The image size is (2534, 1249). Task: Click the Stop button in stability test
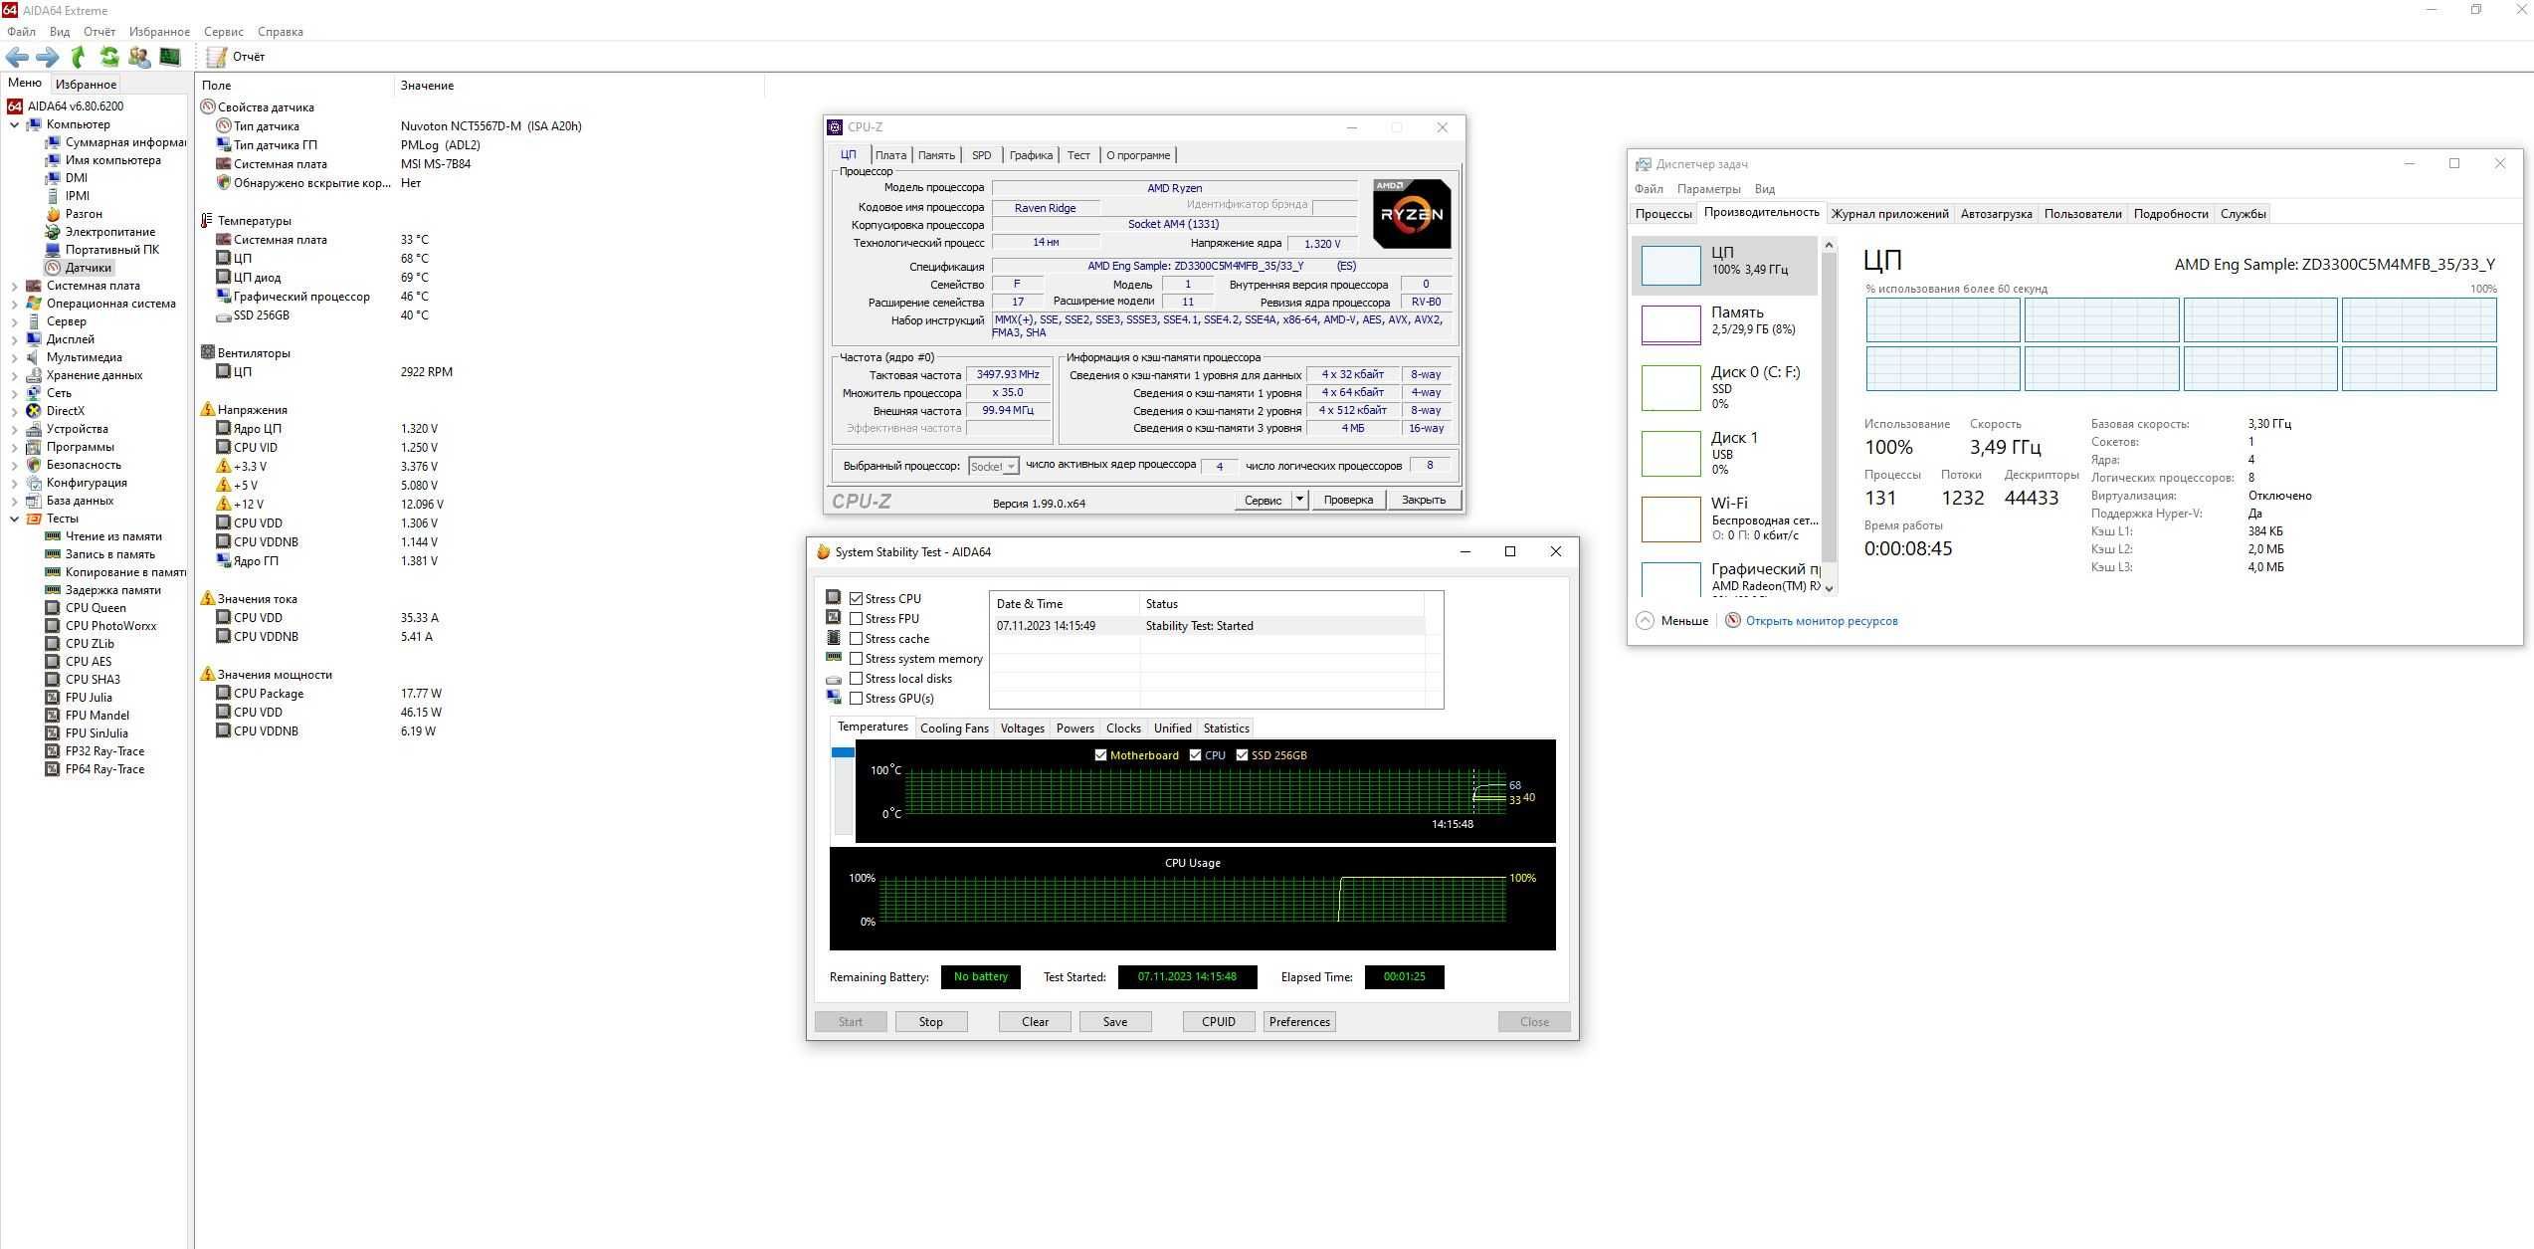[x=931, y=1022]
